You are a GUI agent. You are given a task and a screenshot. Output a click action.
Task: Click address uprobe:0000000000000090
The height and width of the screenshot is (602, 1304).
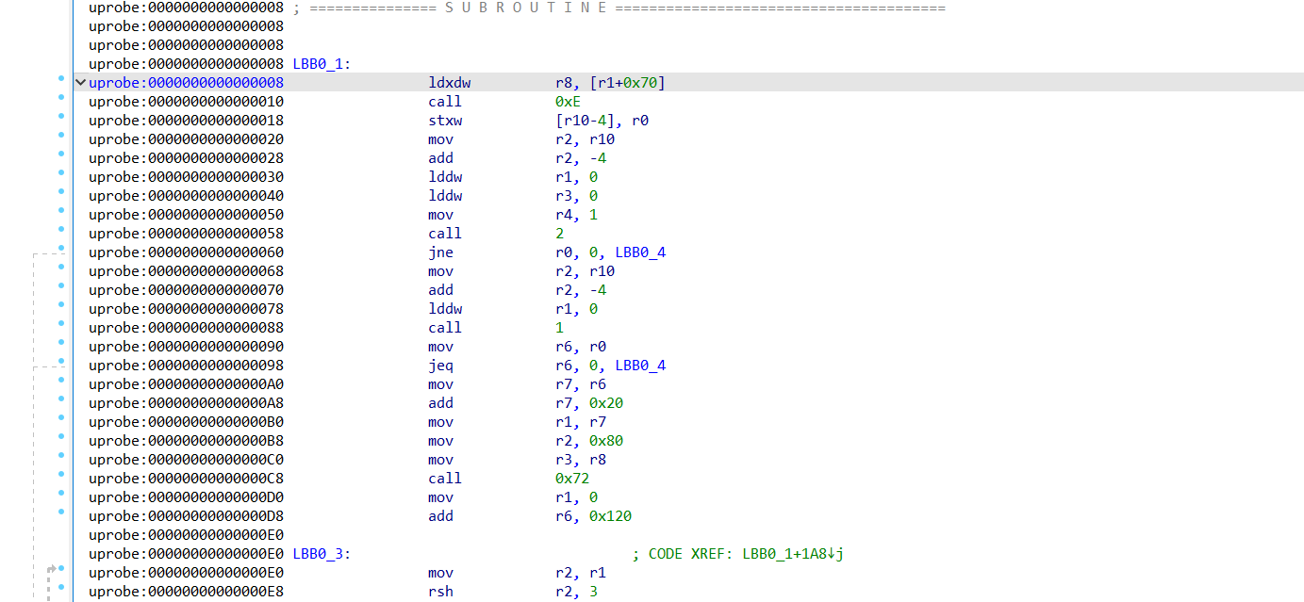[x=186, y=347]
